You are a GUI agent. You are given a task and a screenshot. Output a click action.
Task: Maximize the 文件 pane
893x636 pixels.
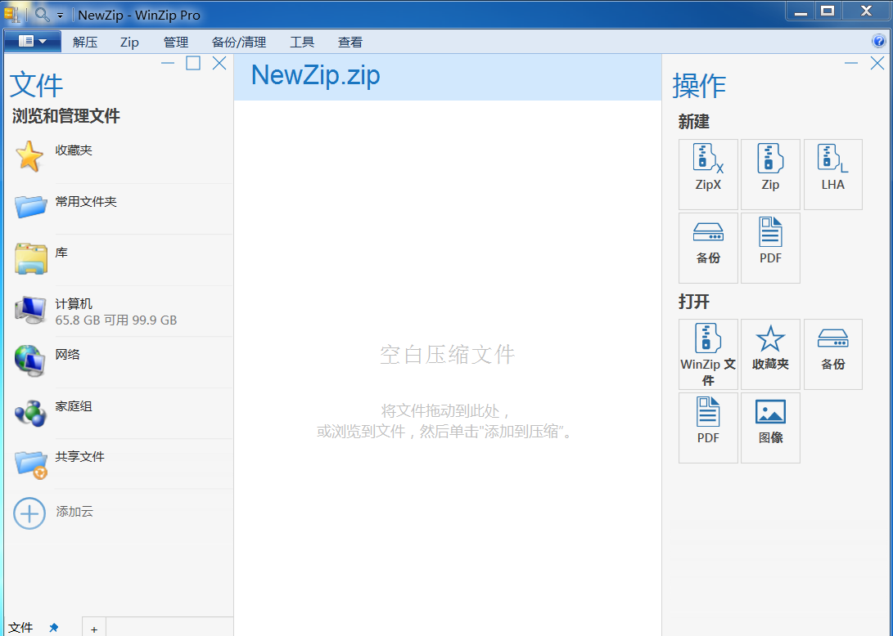(193, 63)
